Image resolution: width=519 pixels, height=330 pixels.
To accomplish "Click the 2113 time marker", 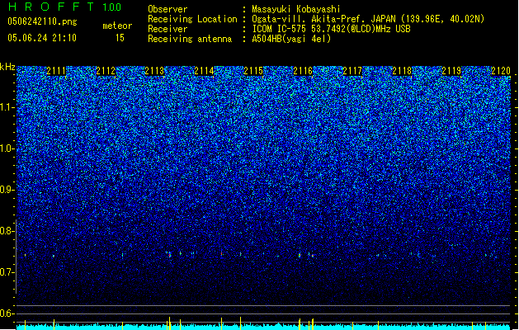I will coord(155,71).
